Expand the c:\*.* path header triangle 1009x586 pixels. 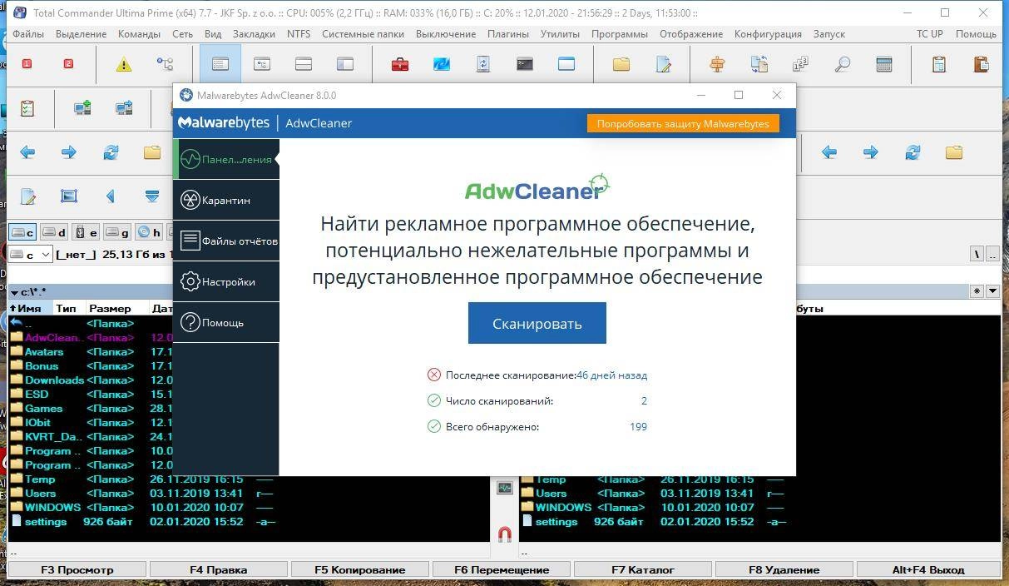[14, 292]
